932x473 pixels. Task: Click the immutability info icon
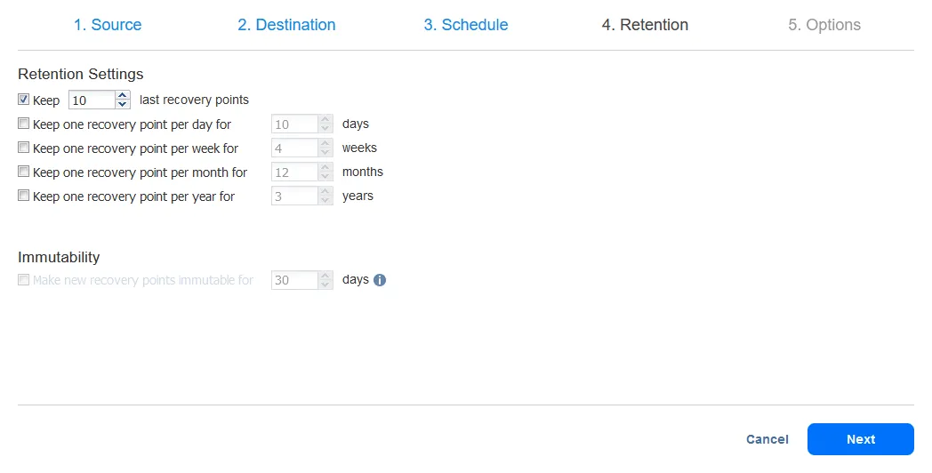click(380, 280)
